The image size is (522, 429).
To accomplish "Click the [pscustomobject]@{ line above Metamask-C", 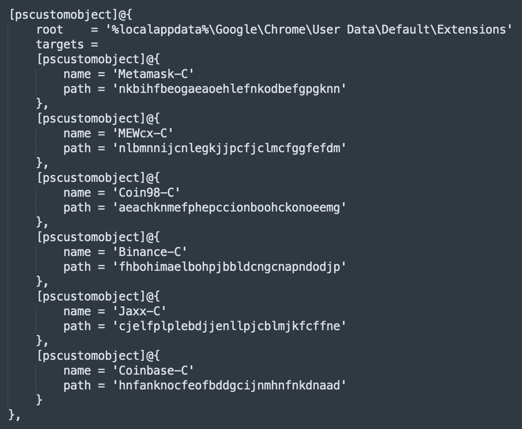I will point(98,59).
